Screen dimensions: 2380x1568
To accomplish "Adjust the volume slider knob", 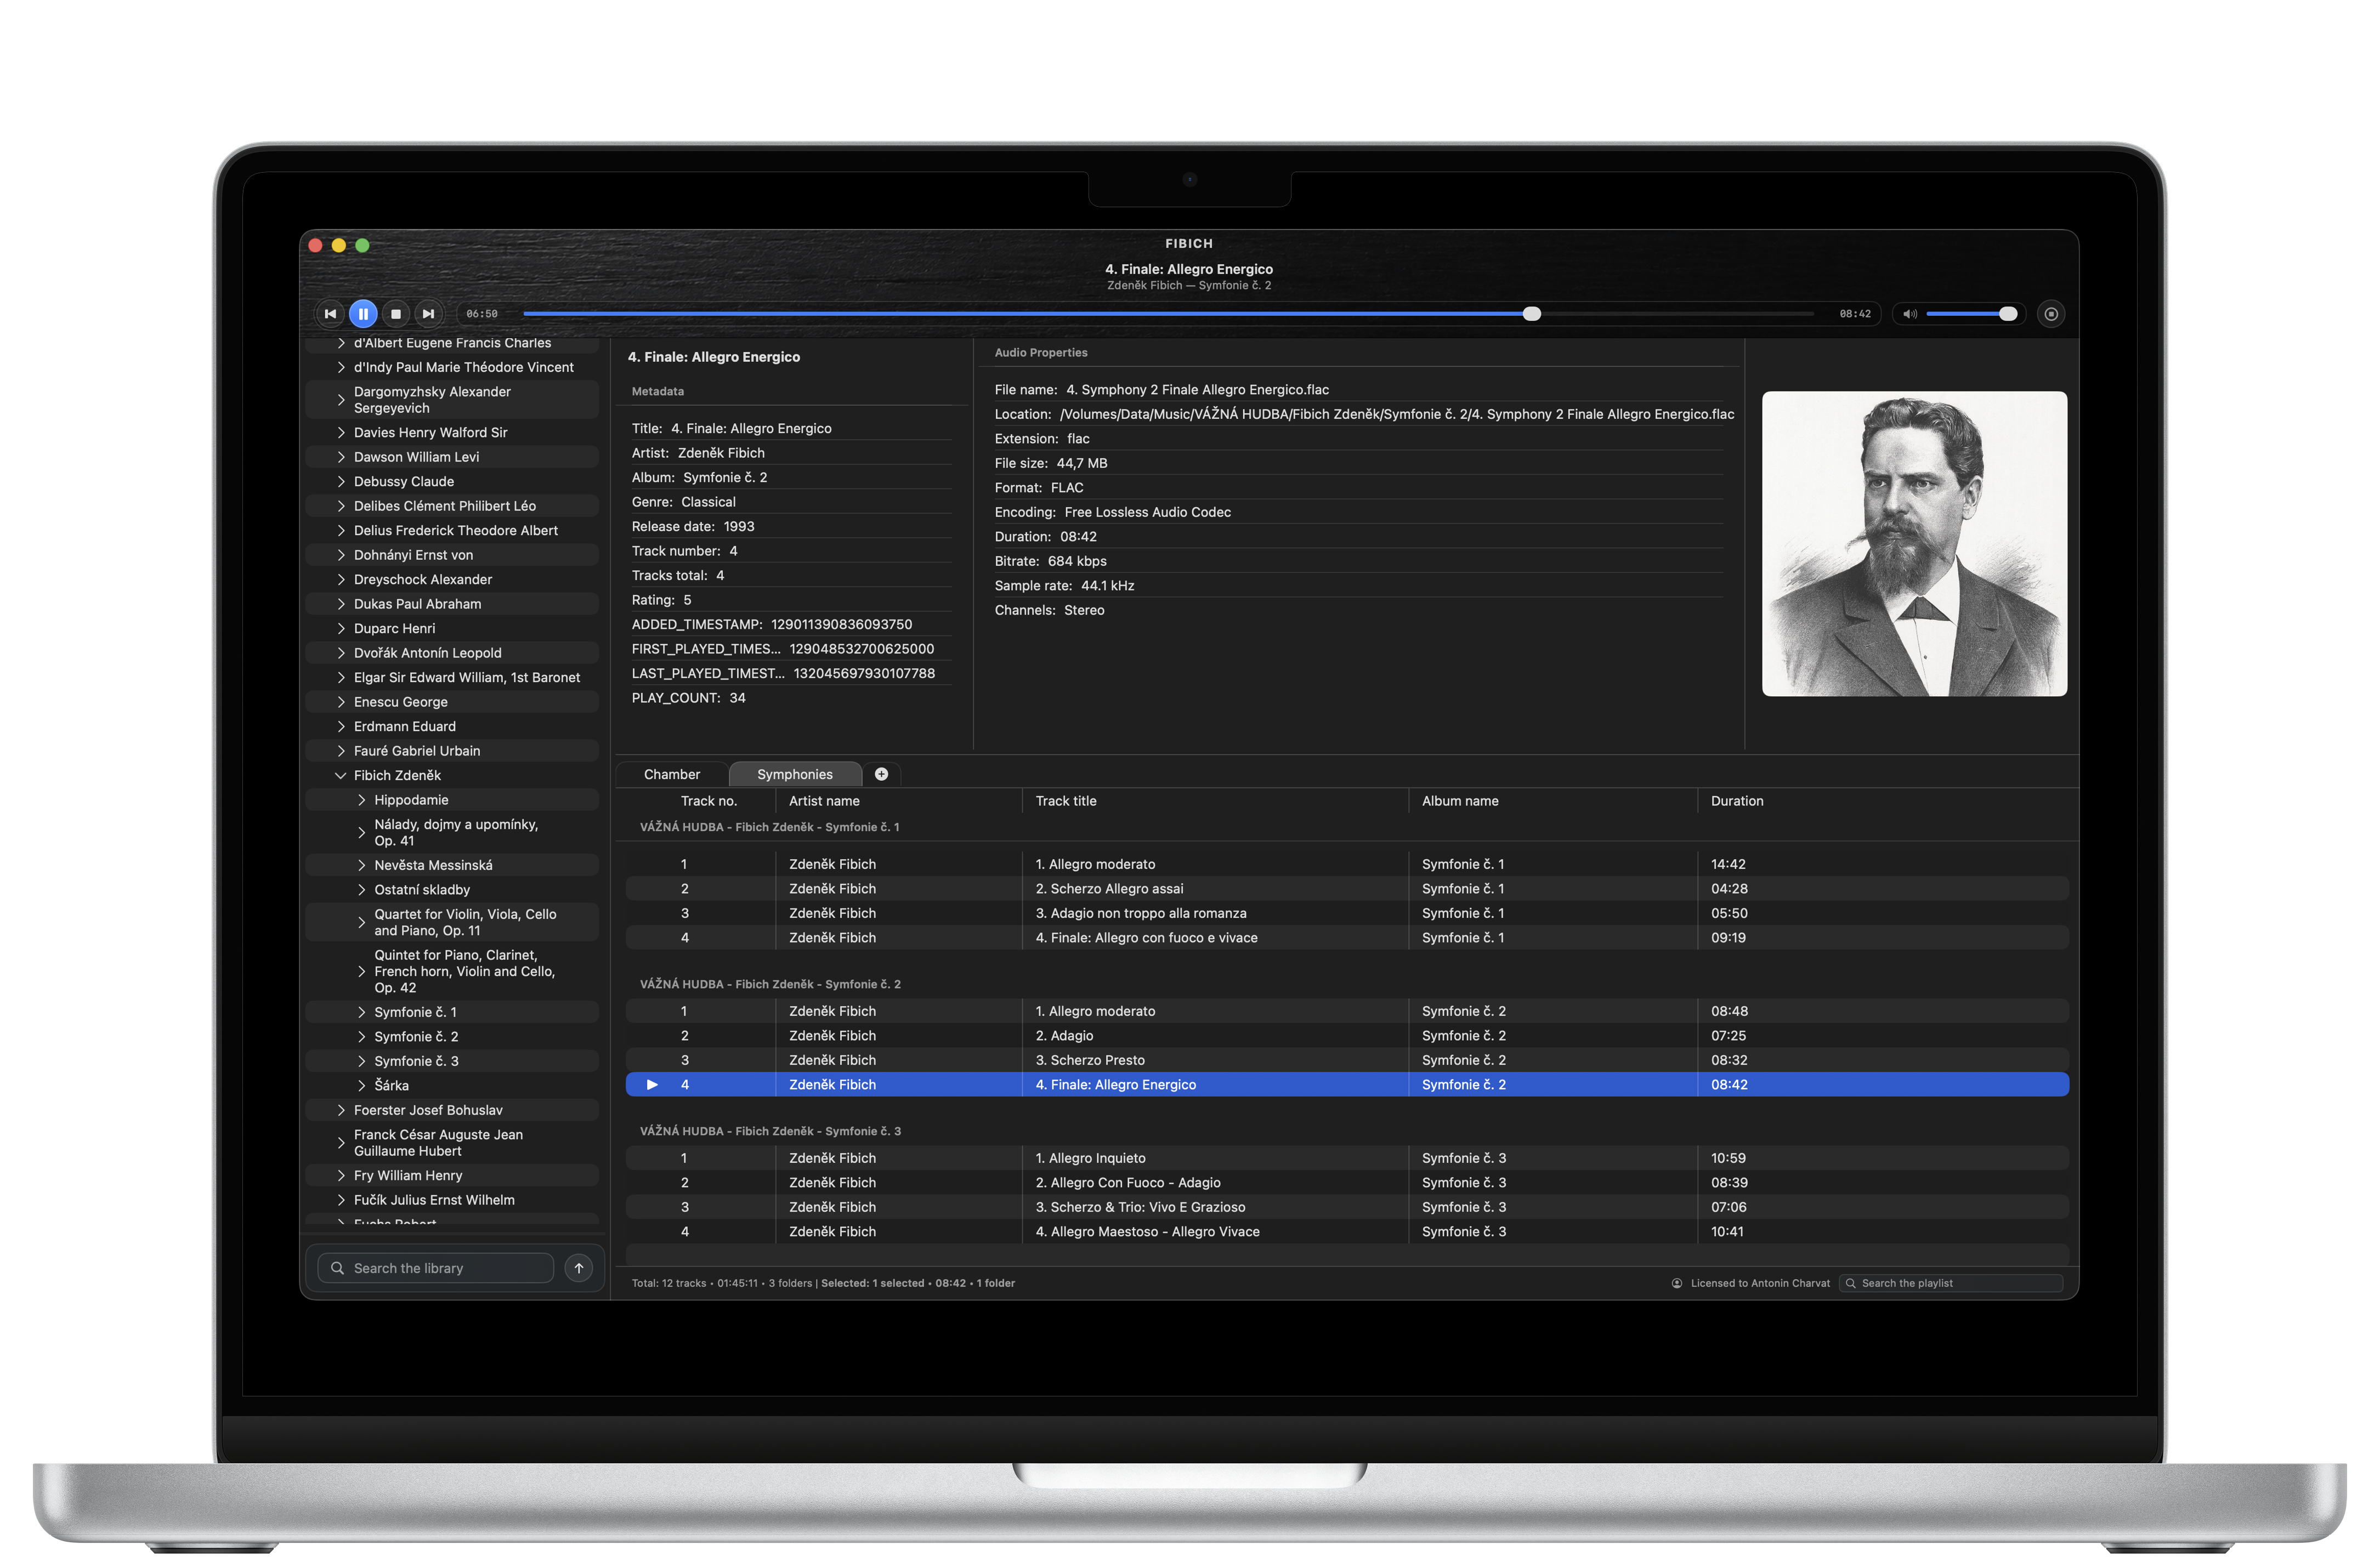I will (2007, 314).
